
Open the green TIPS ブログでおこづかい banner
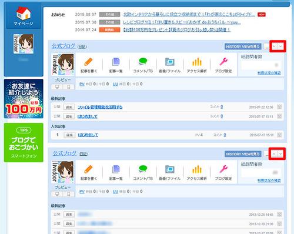click(24, 142)
